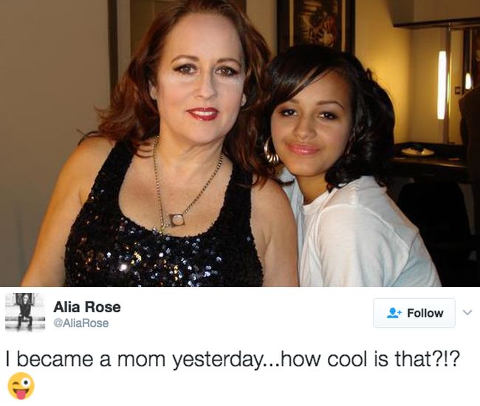Viewport: 480px width, 406px height.
Task: Click the red-haired woman's face in photo
Action: (x=201, y=84)
